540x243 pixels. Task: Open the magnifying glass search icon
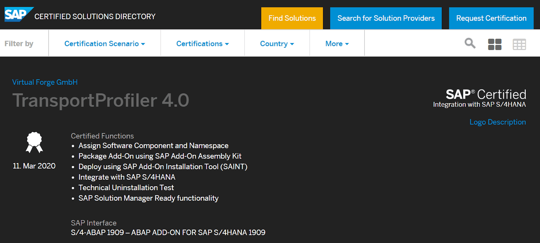point(470,43)
